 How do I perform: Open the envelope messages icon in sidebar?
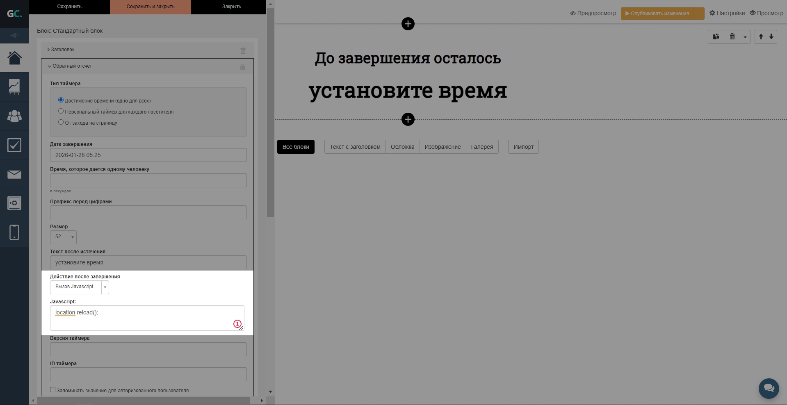[14, 175]
